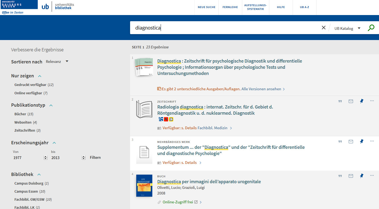379x209 pixels.
Task: Click citation quote icon for Radiologia diagnostica
Action: [340, 101]
